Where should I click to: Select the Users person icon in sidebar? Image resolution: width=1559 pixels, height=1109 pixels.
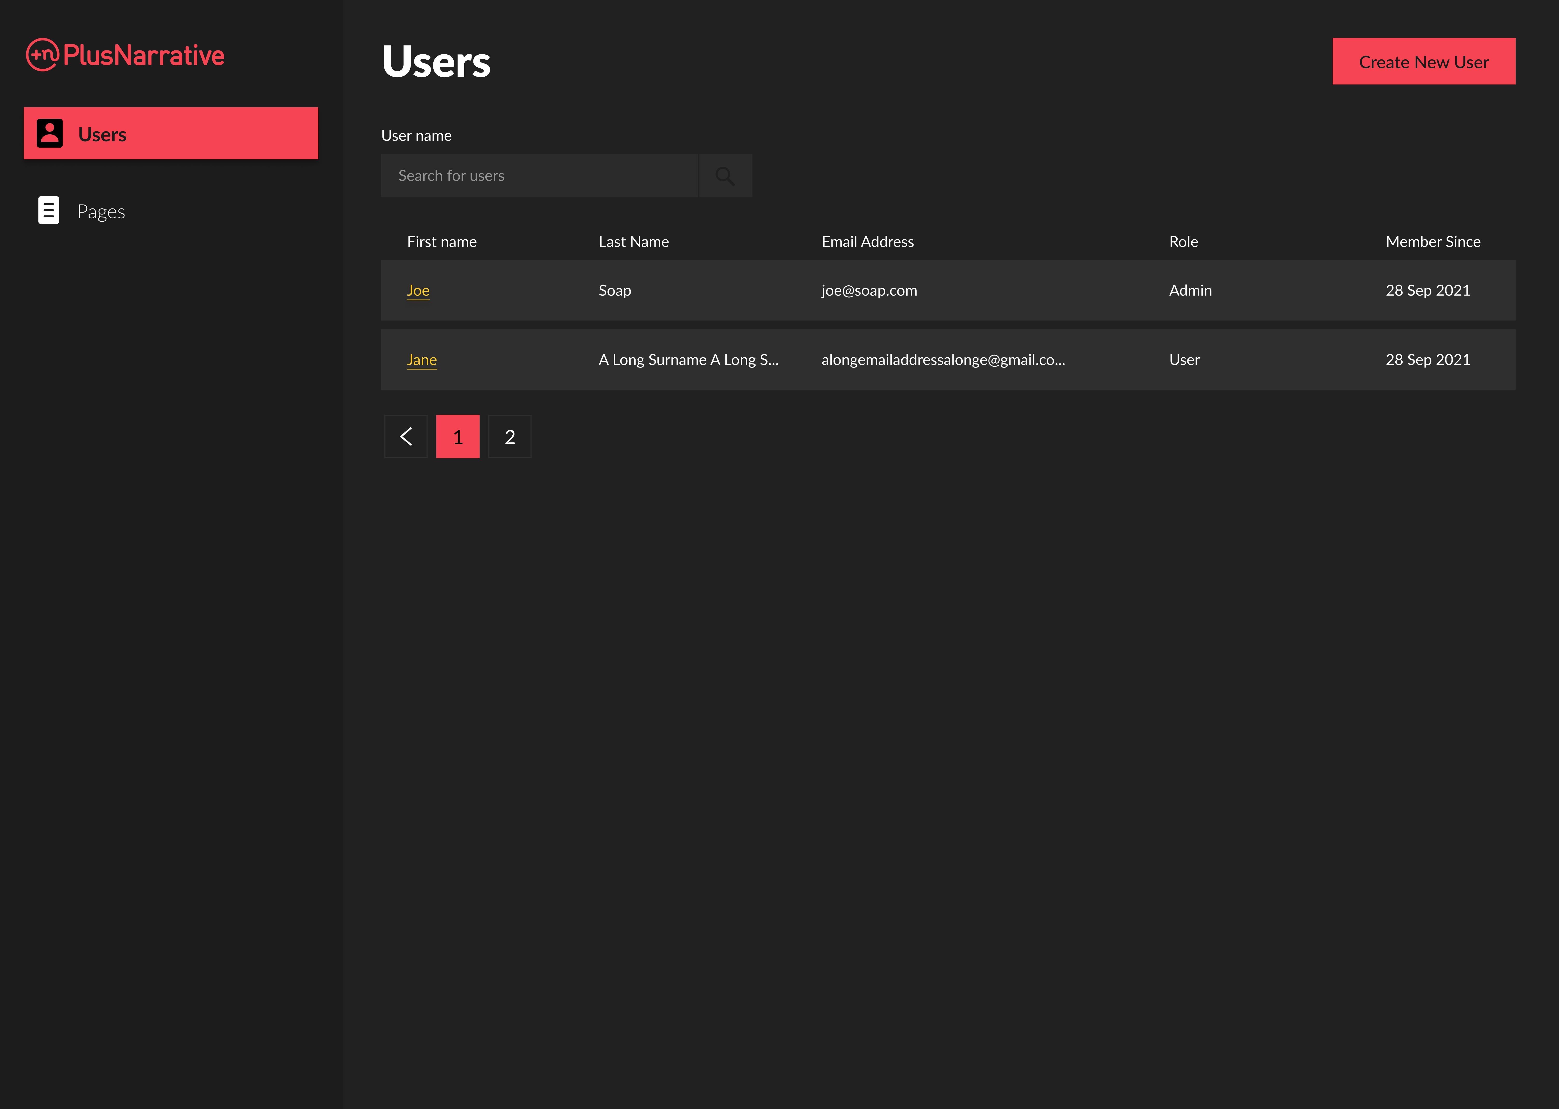49,133
